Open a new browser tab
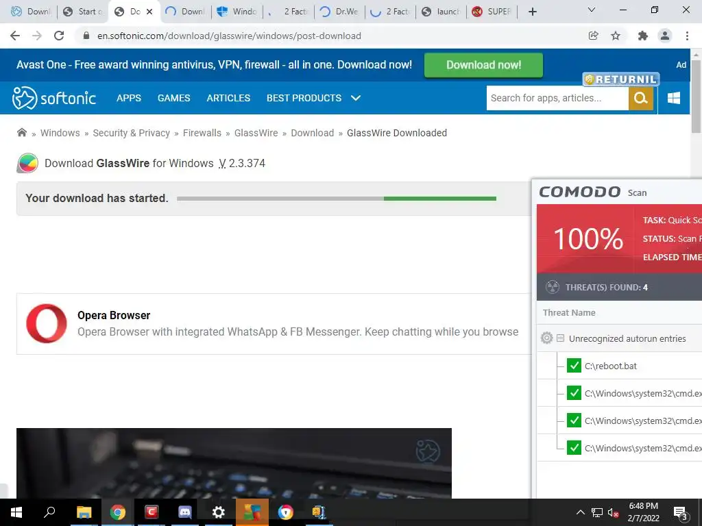The width and height of the screenshot is (702, 526). coord(532,12)
